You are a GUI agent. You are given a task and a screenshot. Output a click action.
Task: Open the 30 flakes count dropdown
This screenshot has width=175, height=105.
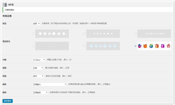pyautogui.click(x=39, y=60)
